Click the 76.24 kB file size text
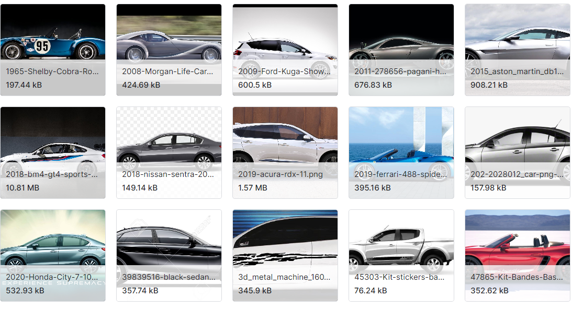Screen dimensions: 572x309 371,290
